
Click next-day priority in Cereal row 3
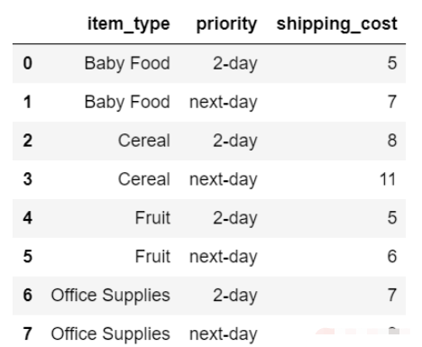(x=224, y=179)
